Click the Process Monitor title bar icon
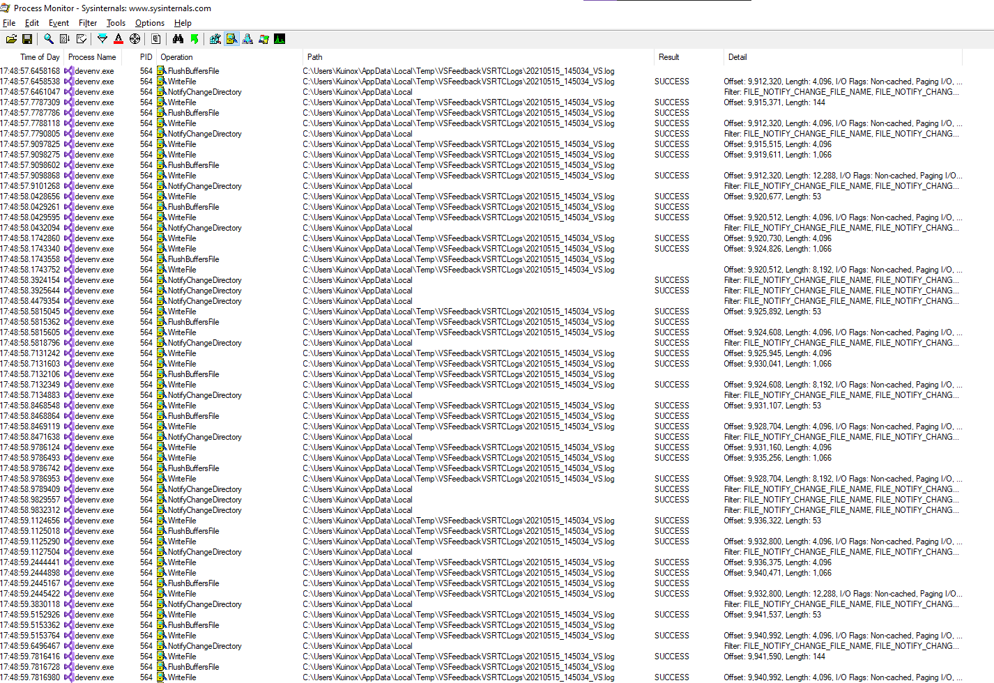Screen dimensions: 994x683 pyautogui.click(x=5, y=8)
